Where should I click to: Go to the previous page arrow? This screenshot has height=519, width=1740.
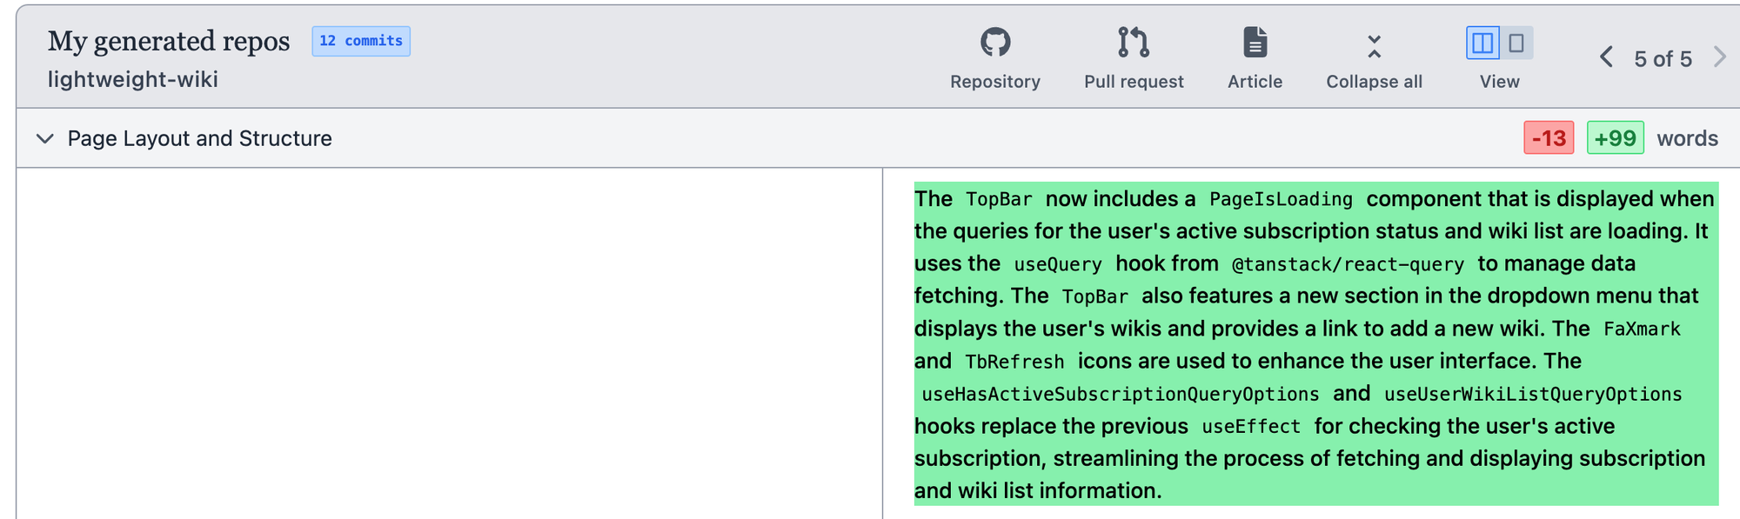(x=1606, y=58)
